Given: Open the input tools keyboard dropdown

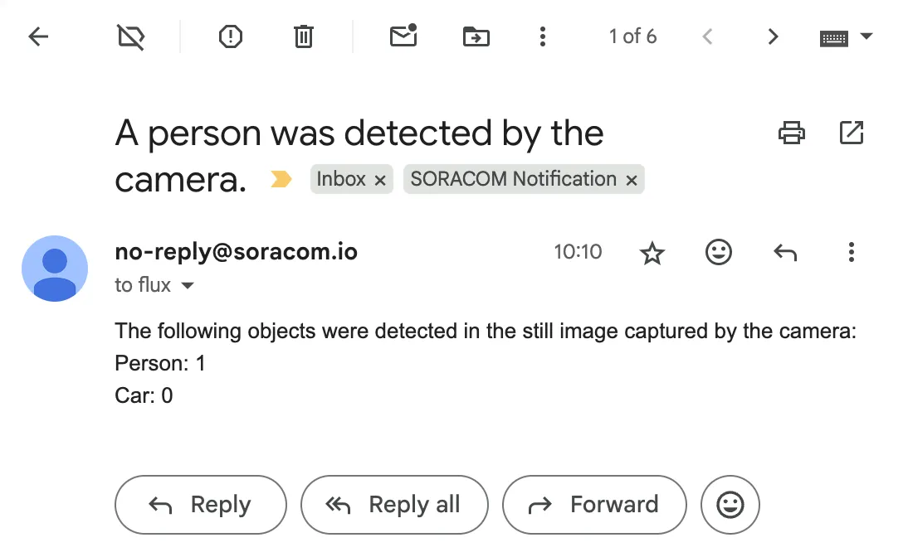Looking at the screenshot, I should [x=867, y=36].
